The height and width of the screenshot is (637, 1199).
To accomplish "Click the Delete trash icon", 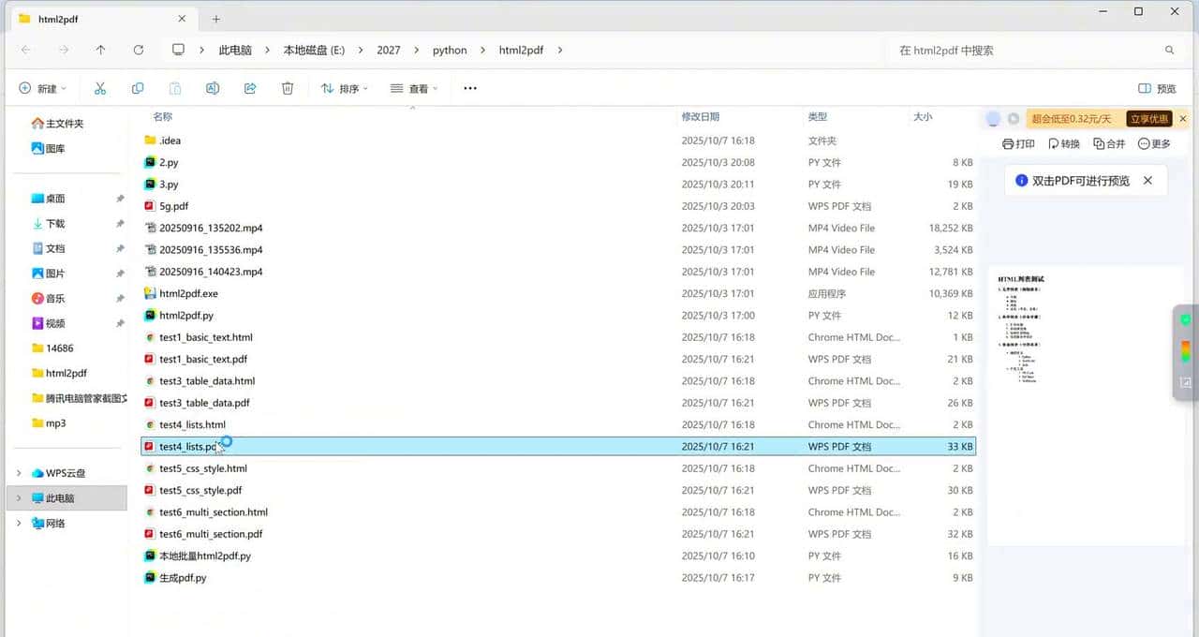I will click(287, 87).
